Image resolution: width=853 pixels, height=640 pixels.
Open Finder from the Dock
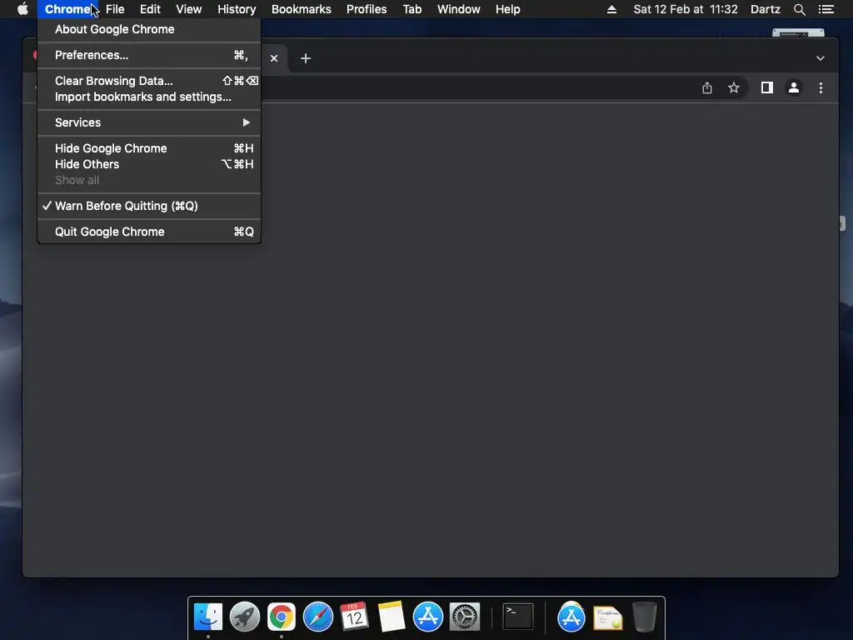207,617
